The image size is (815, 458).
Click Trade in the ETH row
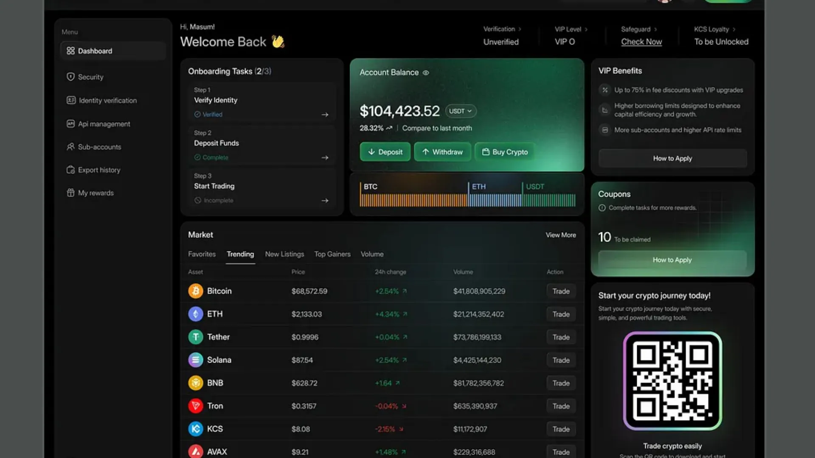tap(561, 314)
